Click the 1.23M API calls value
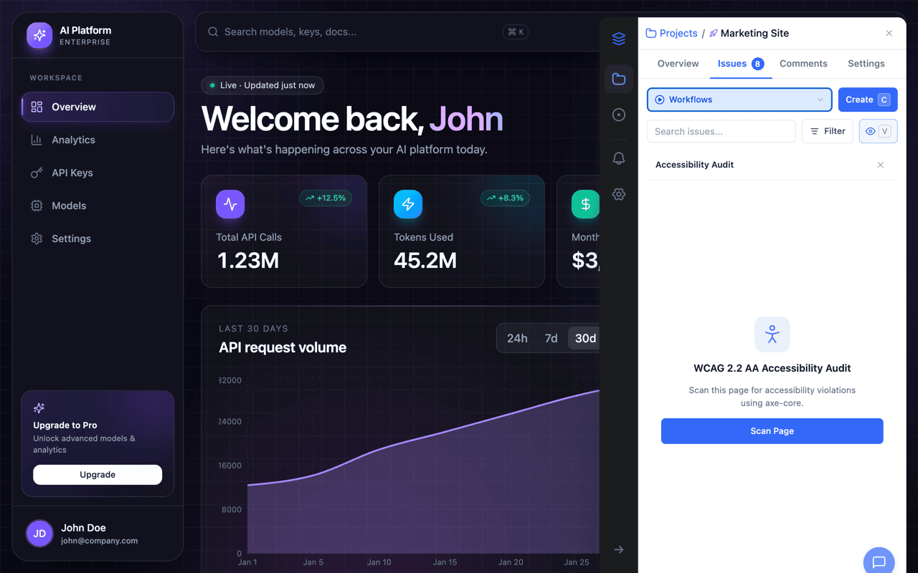Image resolution: width=918 pixels, height=573 pixels. (x=247, y=261)
